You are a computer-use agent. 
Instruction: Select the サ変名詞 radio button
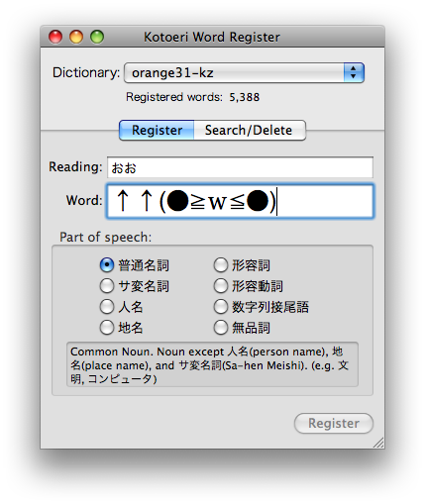(x=107, y=286)
